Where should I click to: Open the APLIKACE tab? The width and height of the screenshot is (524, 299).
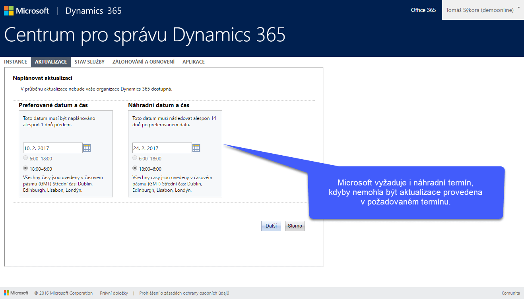(x=194, y=62)
